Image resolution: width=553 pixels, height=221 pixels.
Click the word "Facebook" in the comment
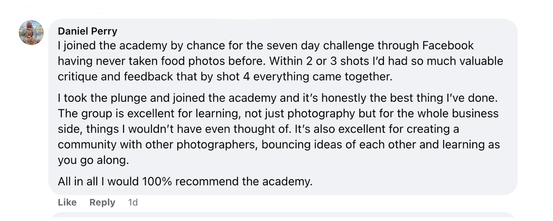446,46
